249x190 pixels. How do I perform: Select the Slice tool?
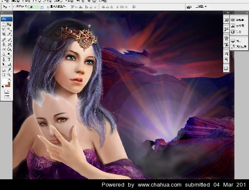(9, 34)
